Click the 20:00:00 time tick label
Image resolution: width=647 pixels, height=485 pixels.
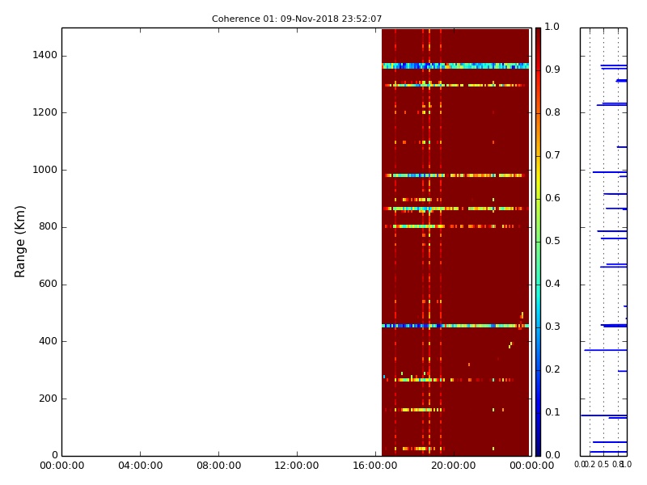pos(454,466)
